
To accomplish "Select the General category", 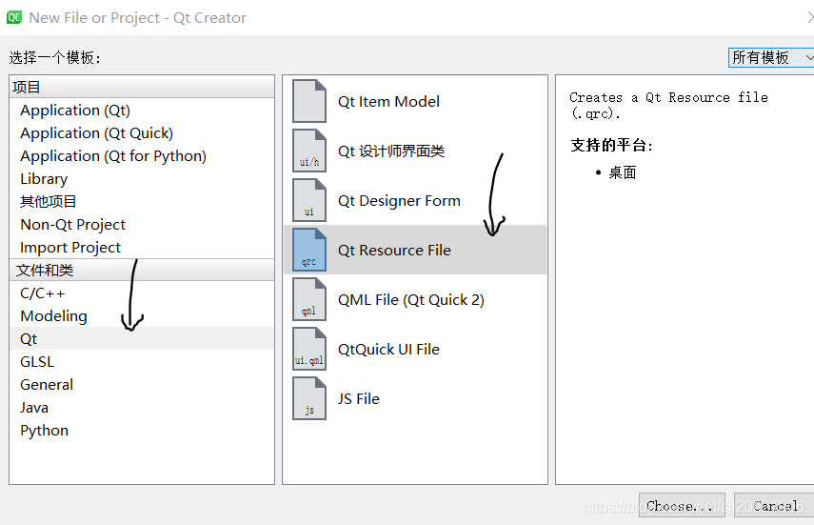I will click(x=142, y=385).
